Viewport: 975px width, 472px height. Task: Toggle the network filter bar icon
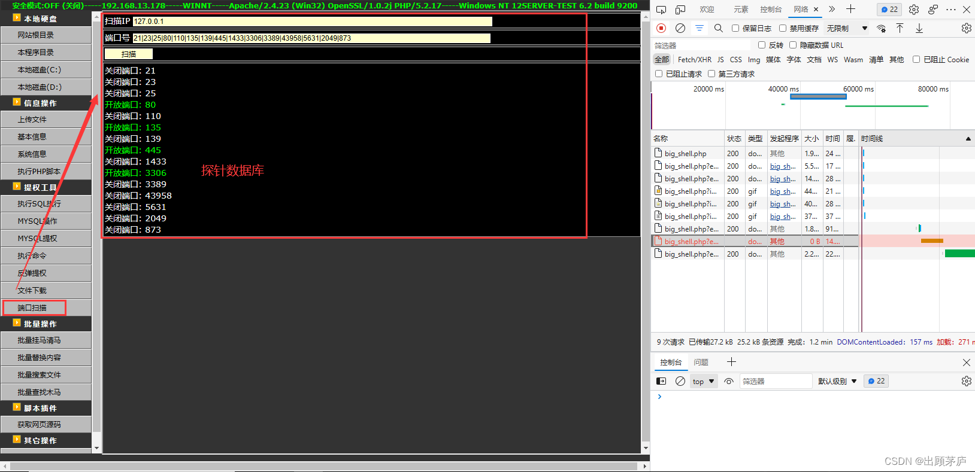coord(700,28)
